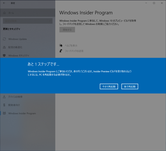Open the ヘルプを表示 link
Viewport: 166px width, 151px height.
click(71, 46)
